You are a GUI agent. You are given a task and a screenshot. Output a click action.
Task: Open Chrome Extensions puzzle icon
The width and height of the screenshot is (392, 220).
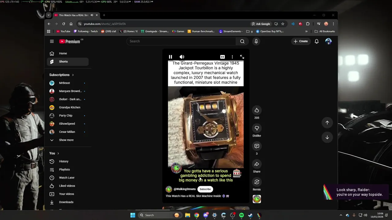(308, 24)
